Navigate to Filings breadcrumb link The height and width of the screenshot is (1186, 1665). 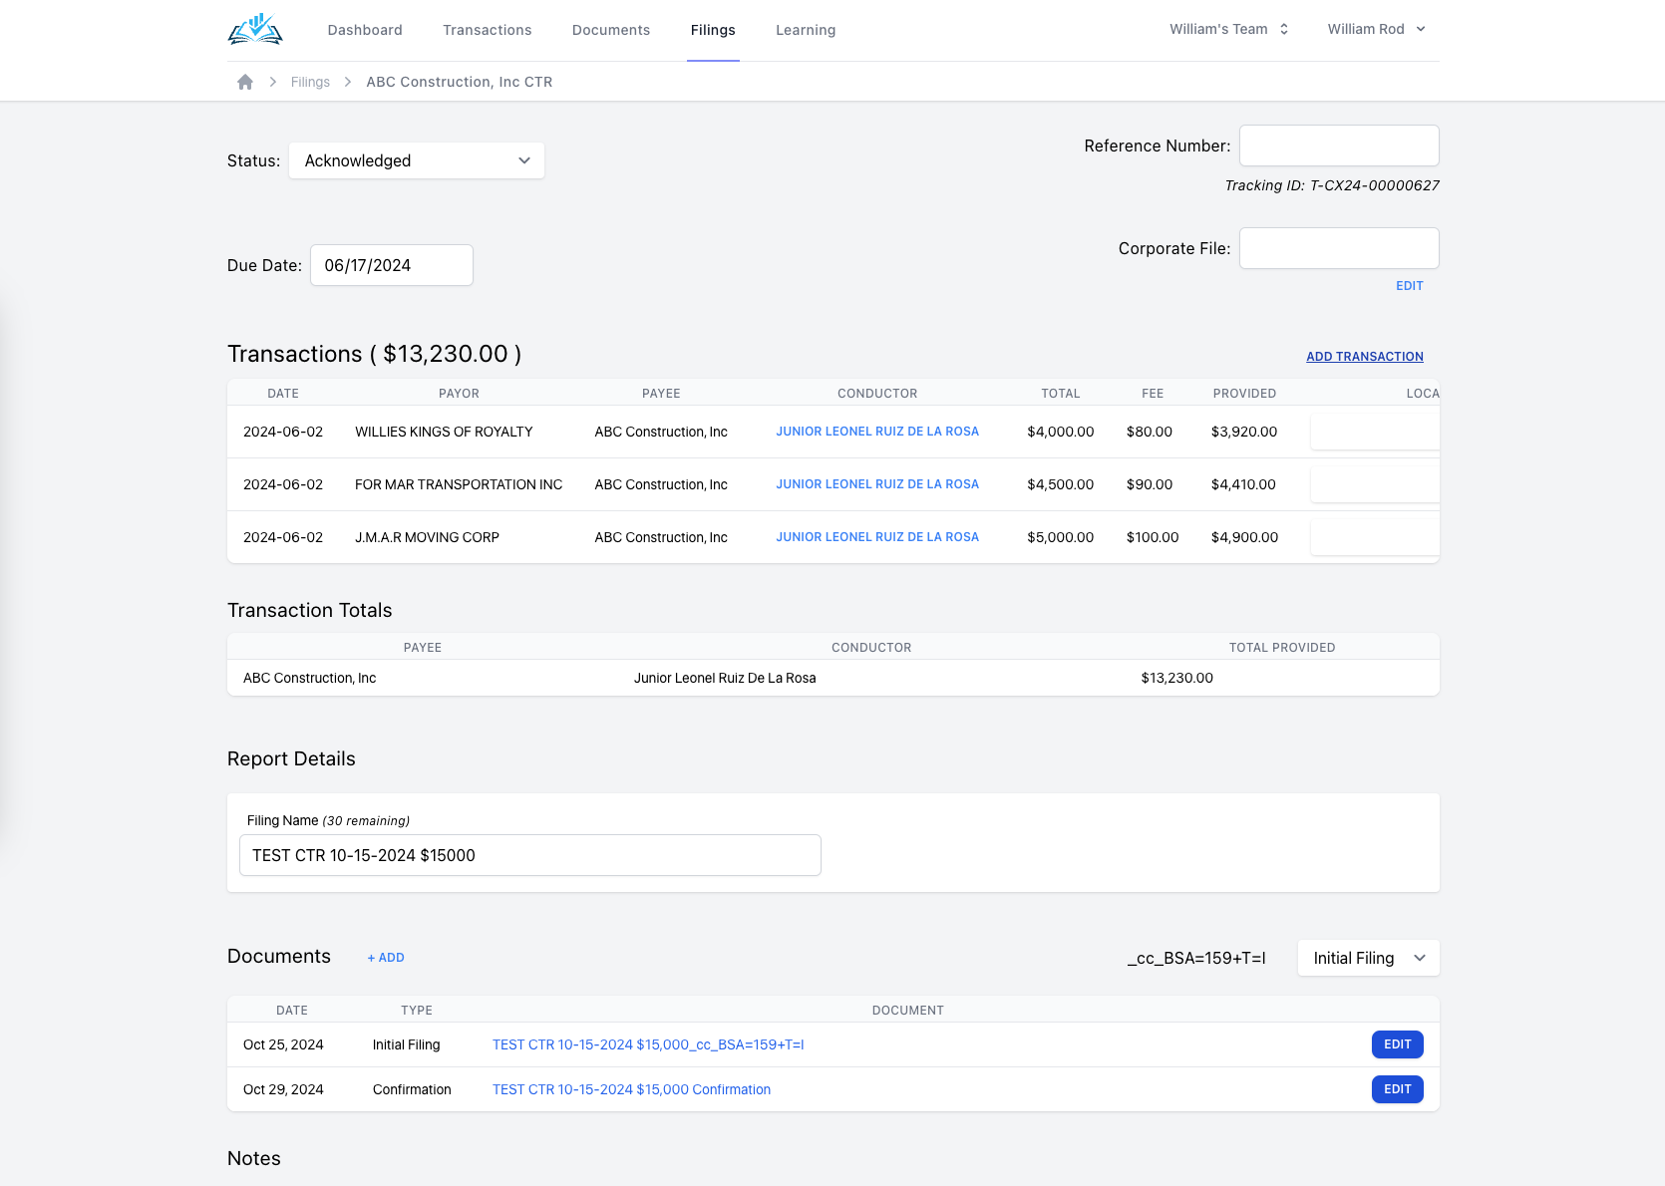[310, 82]
